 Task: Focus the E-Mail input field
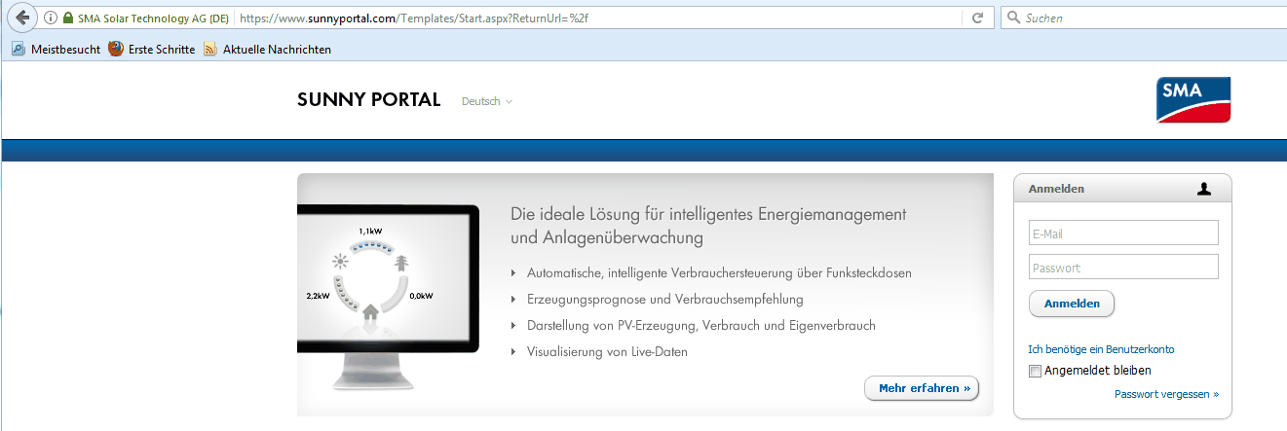pyautogui.click(x=1123, y=233)
